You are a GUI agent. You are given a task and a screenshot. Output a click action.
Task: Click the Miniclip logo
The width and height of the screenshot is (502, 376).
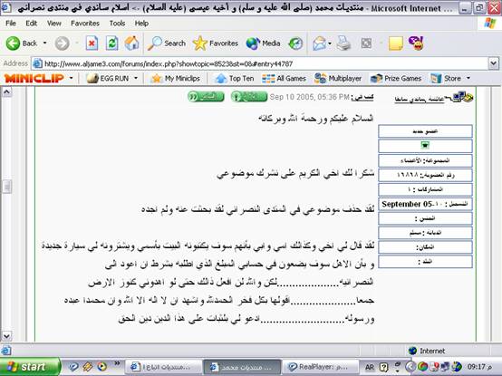pyautogui.click(x=34, y=79)
